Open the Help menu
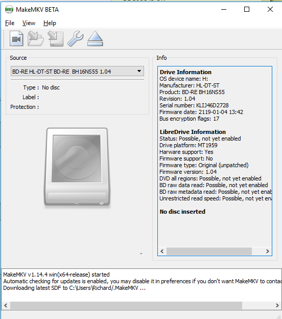The width and height of the screenshot is (282, 319). tap(50, 23)
